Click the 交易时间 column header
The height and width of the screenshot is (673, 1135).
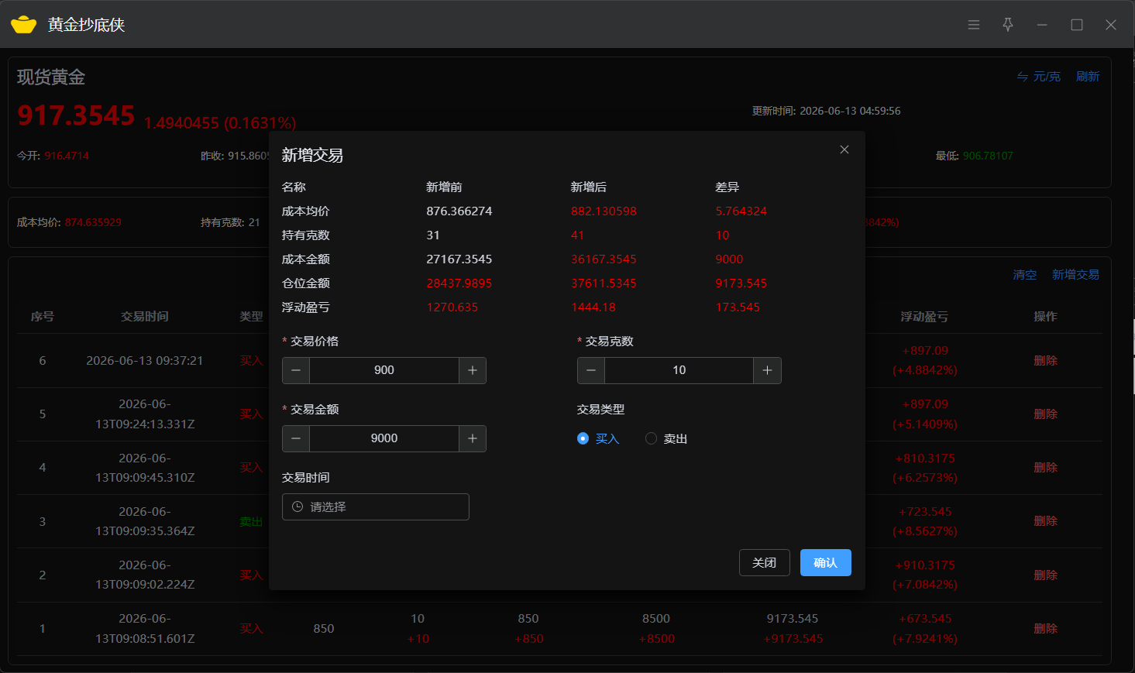(145, 317)
